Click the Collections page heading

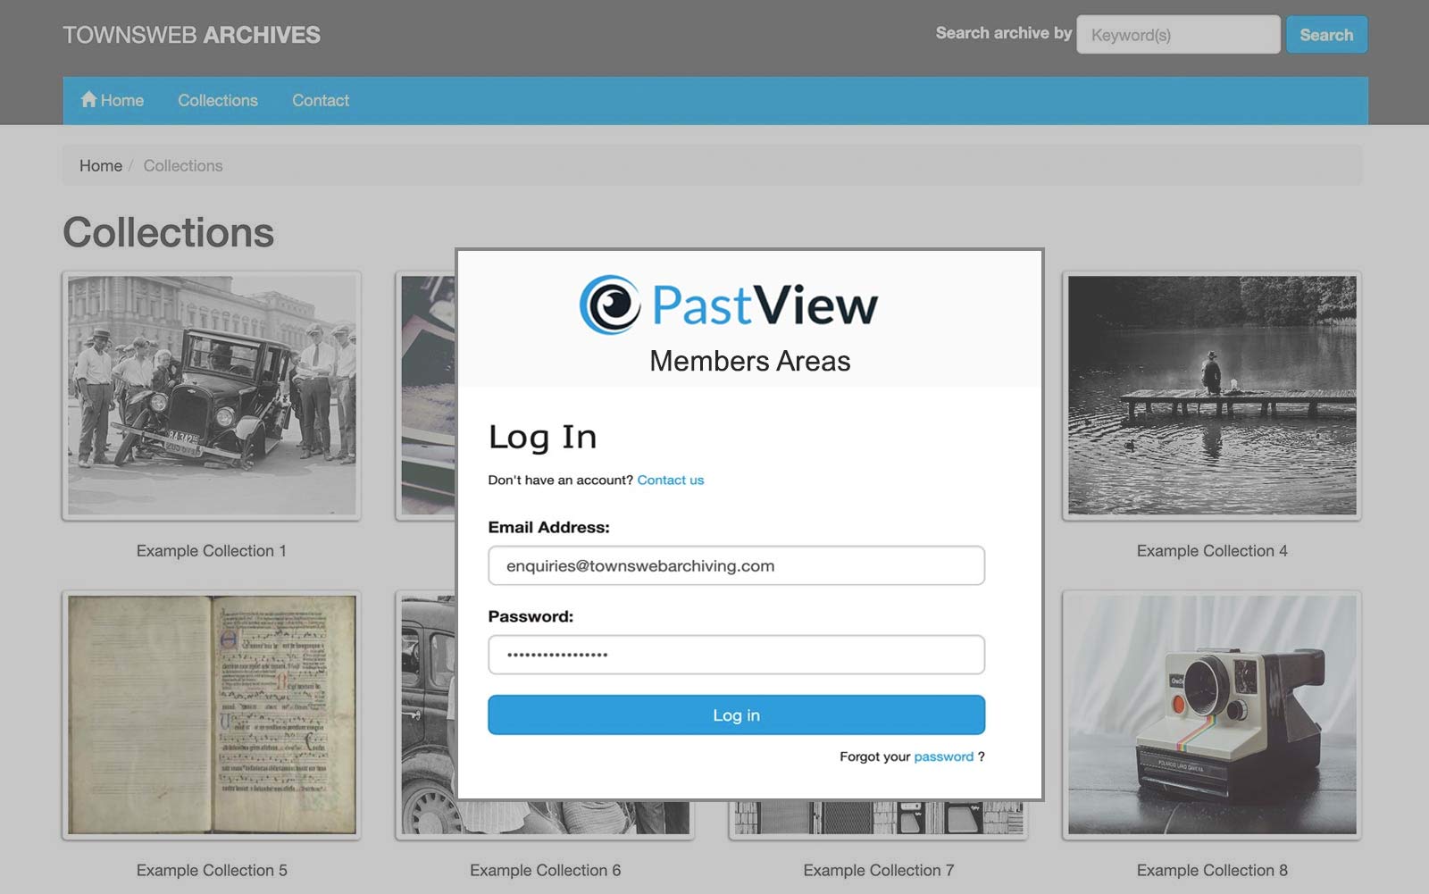click(168, 232)
